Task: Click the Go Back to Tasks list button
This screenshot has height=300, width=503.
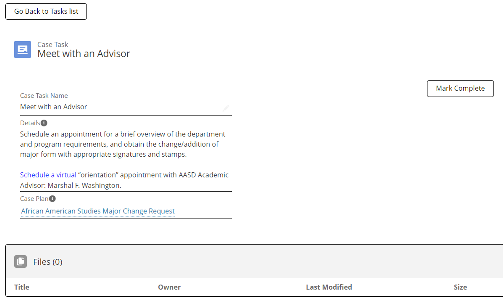Action: pos(46,12)
